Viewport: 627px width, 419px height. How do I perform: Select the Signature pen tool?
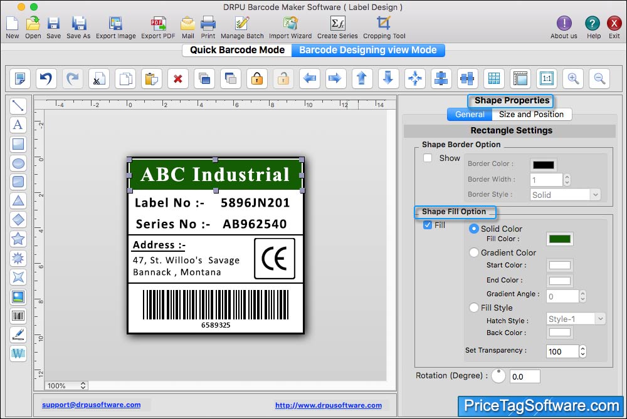click(18, 334)
